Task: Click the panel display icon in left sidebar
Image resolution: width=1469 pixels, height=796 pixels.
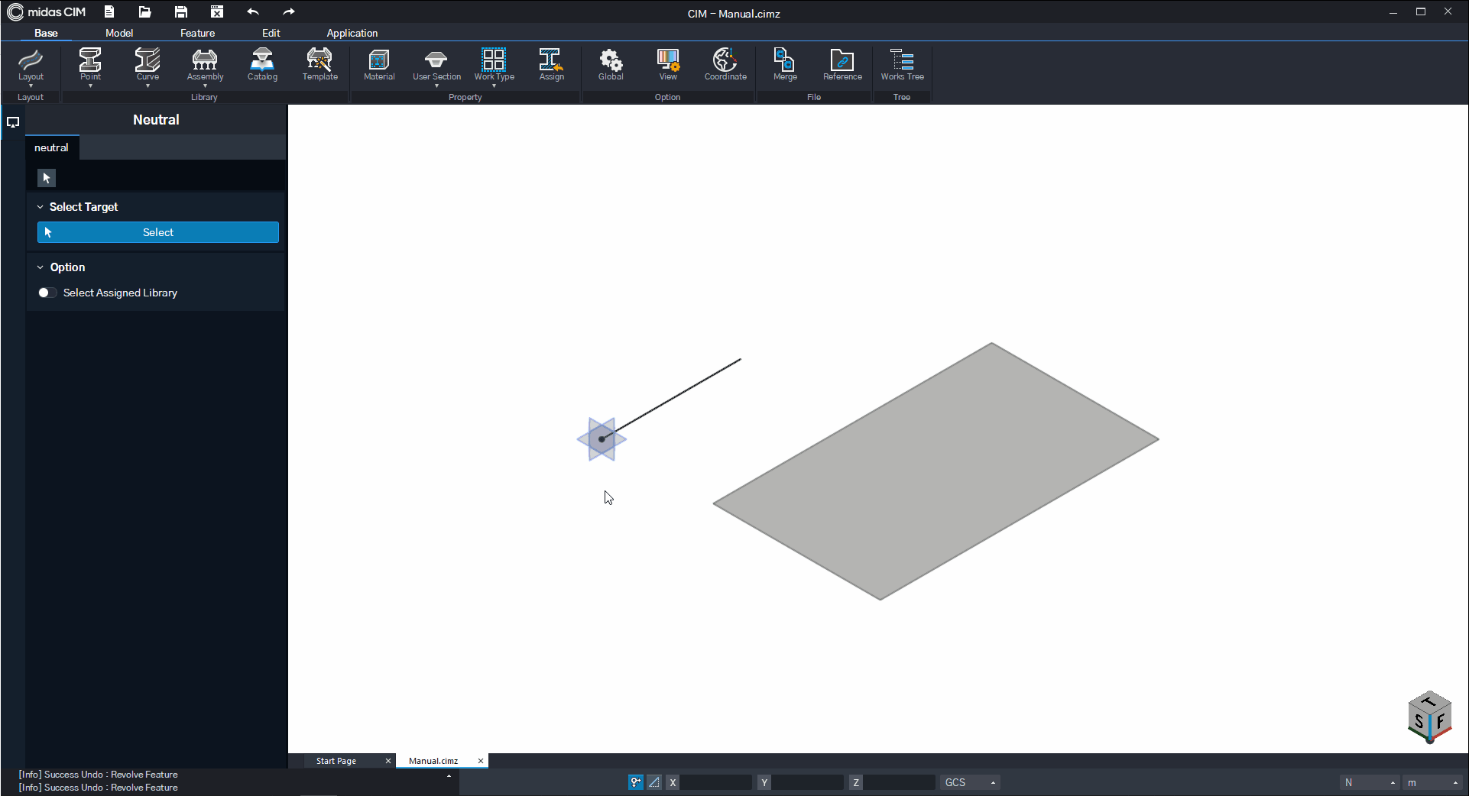Action: [13, 121]
